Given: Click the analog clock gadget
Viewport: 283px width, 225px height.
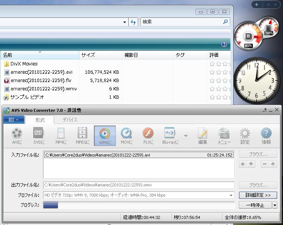Looking at the screenshot, I should [x=257, y=81].
